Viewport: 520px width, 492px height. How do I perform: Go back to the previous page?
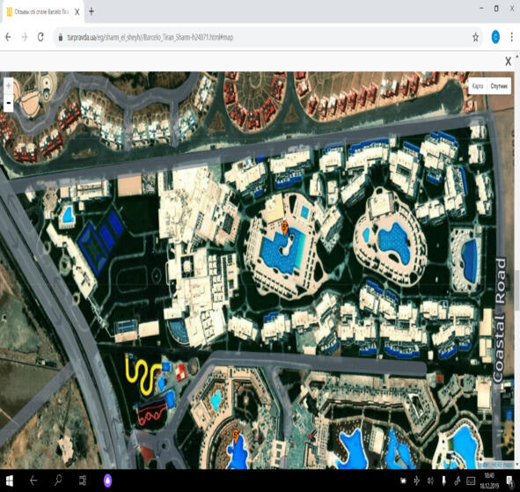[x=9, y=37]
